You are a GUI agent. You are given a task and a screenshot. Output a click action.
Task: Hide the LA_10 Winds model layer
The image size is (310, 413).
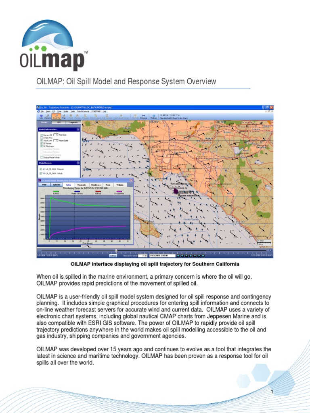tap(42, 173)
